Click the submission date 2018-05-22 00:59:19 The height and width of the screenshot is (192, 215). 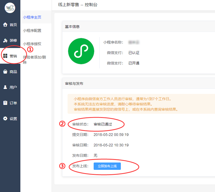[x=111, y=135]
